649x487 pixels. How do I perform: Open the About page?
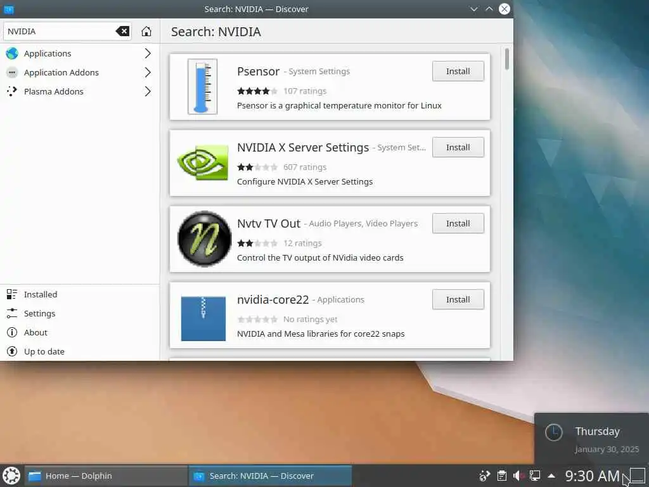coord(79,332)
